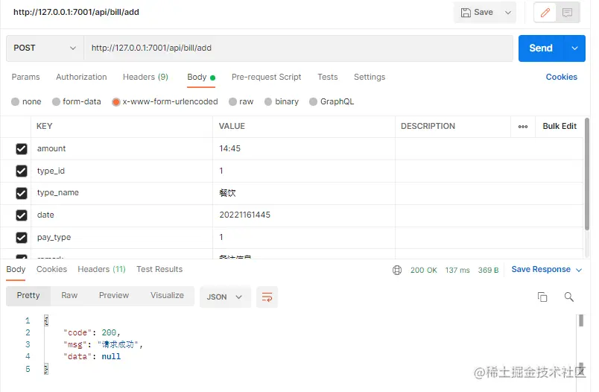Screen dimensions: 599x392
Task: Switch to Pretty view
Action: [x=28, y=295]
